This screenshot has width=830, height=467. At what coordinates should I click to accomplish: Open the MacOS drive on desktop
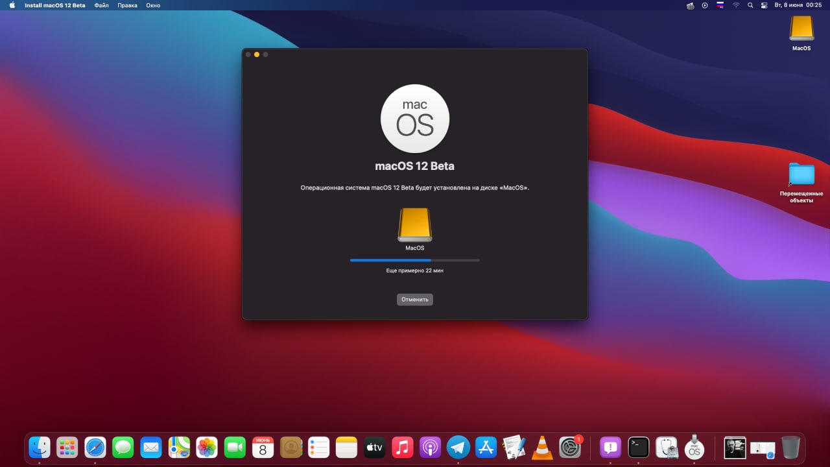pyautogui.click(x=801, y=29)
